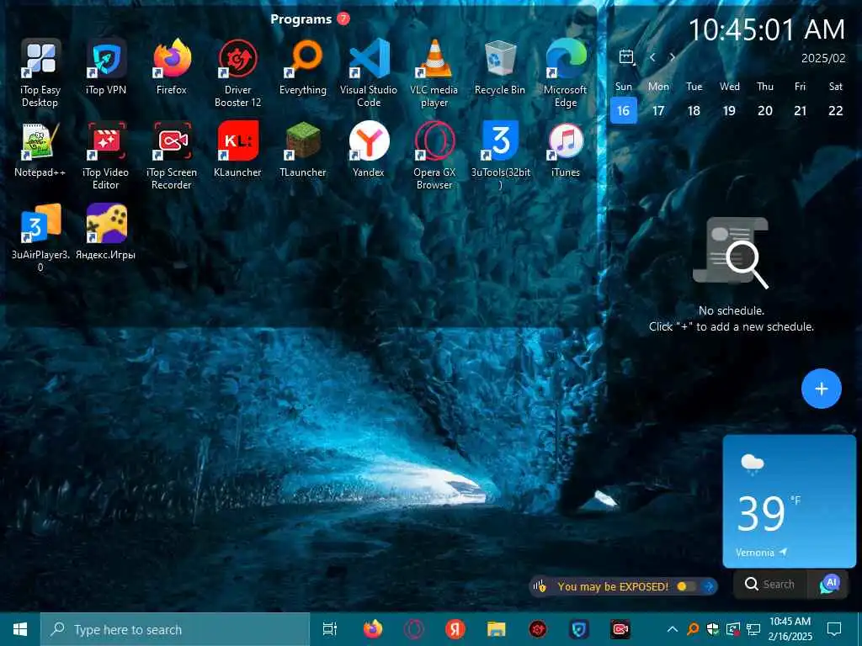Go to the next week in calendar
862x646 pixels.
click(x=673, y=57)
